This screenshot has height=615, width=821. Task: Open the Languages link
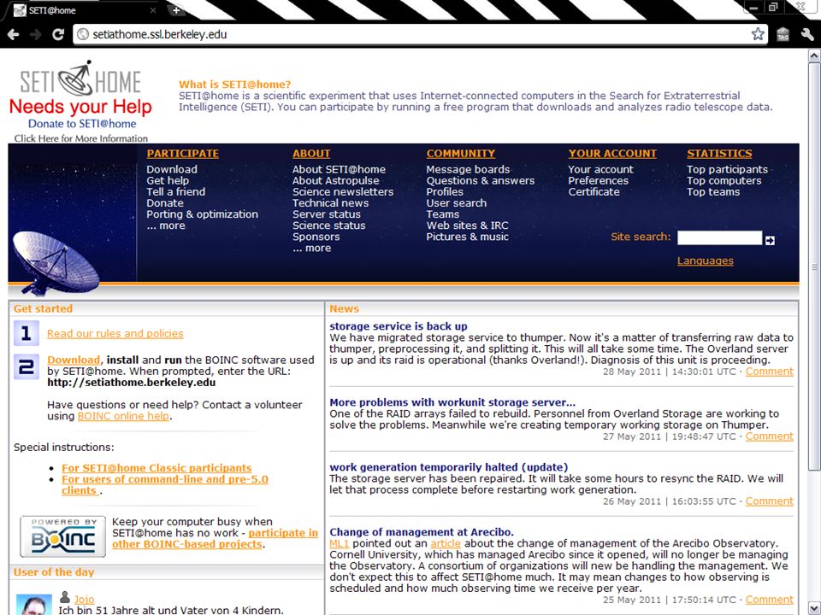706,261
